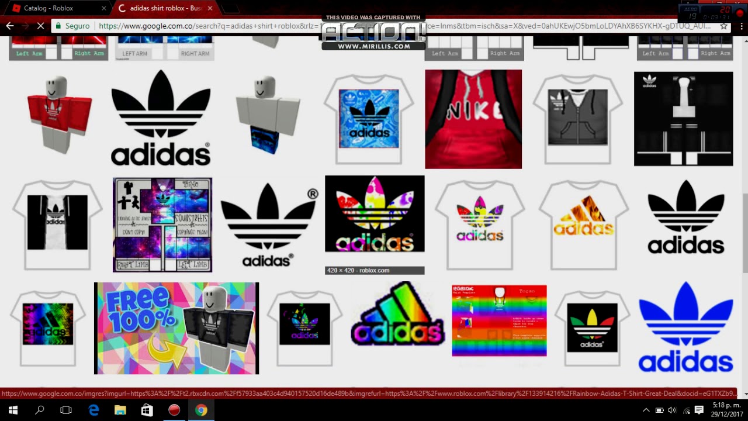This screenshot has height=421, width=748.
Task: Open Microsoft Store from the taskbar
Action: [147, 410]
